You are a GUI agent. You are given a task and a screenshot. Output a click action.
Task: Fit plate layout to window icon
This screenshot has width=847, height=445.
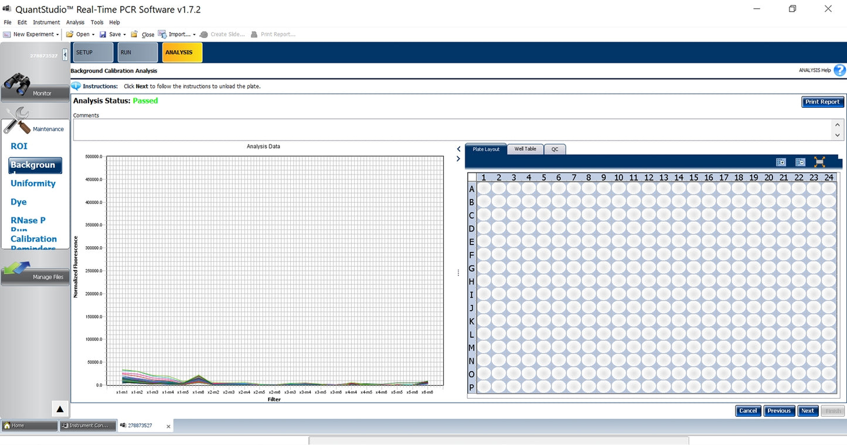pos(819,162)
